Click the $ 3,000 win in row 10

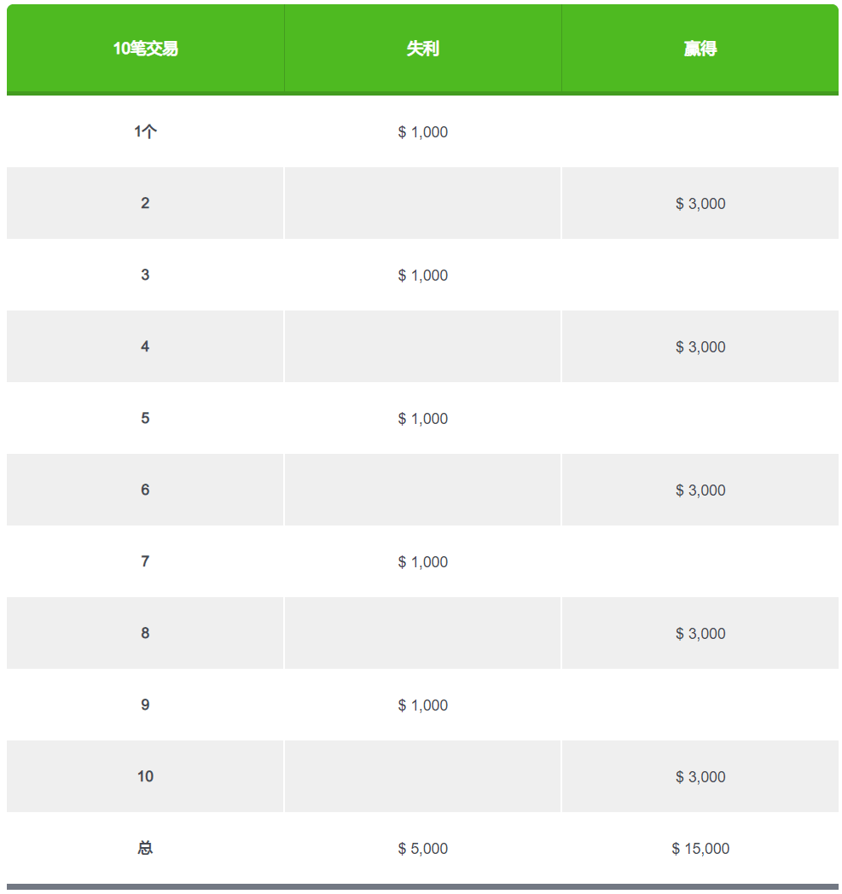tap(700, 776)
